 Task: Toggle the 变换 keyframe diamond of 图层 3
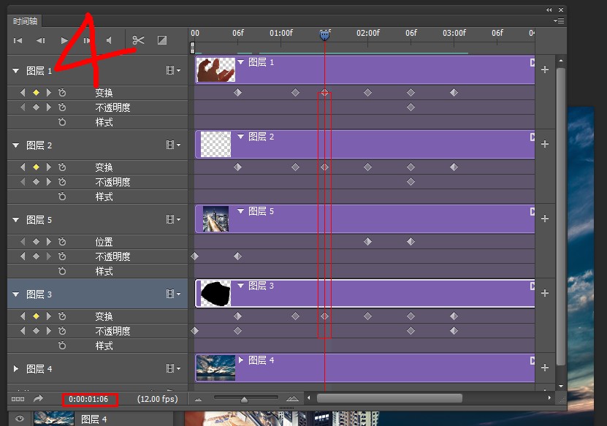[x=36, y=316]
